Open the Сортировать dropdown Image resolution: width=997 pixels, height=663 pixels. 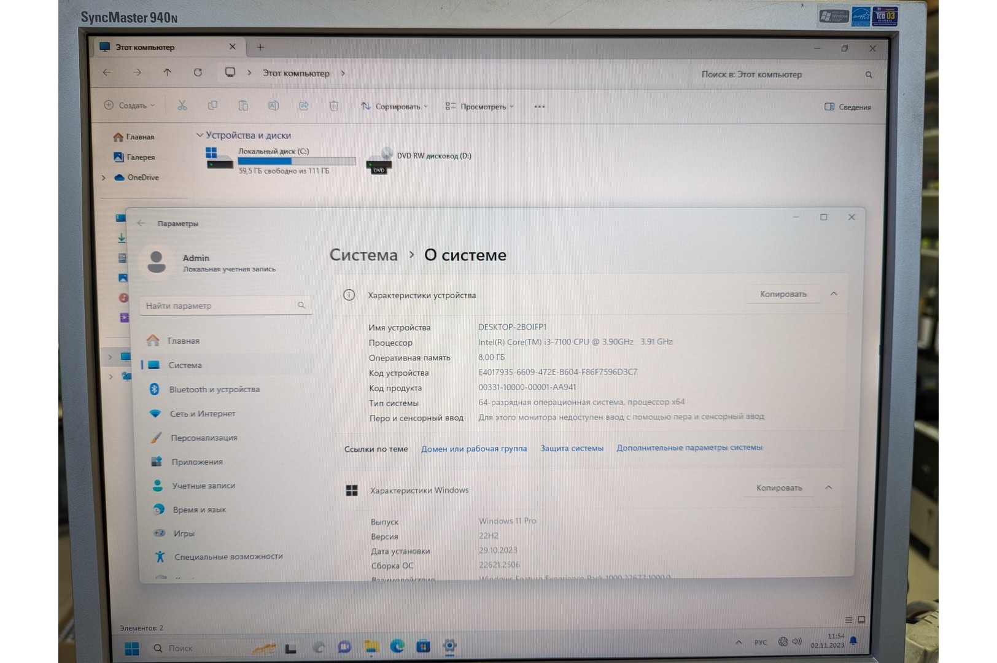tap(394, 106)
